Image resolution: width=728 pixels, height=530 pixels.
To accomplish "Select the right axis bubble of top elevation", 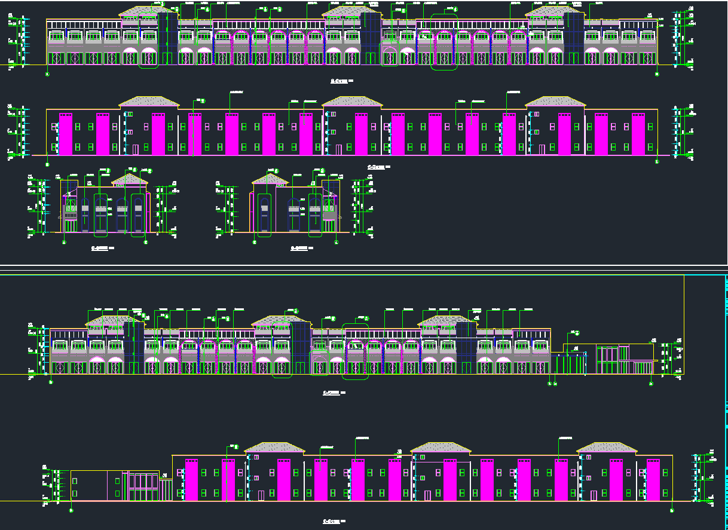I will point(656,74).
